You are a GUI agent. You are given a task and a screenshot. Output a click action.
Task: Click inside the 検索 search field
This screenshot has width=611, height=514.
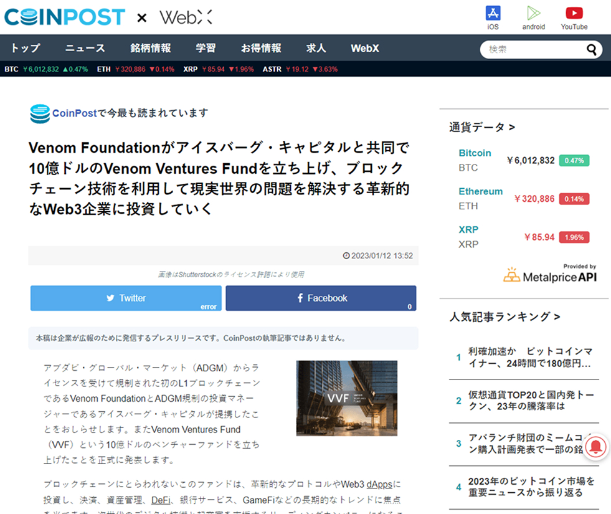tap(533, 50)
